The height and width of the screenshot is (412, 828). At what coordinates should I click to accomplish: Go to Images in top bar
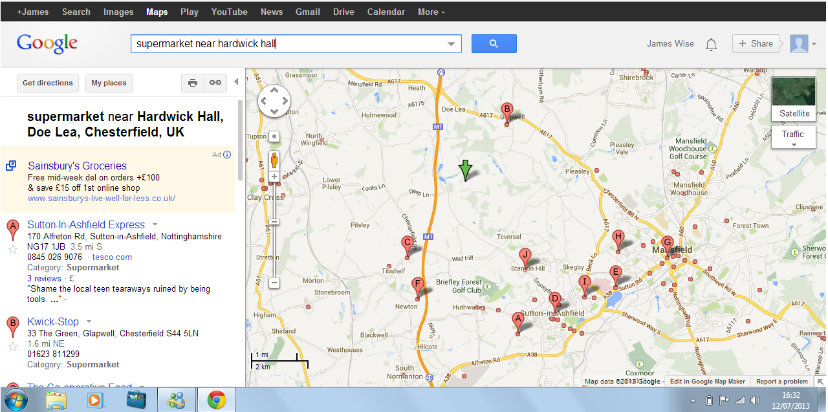[118, 12]
